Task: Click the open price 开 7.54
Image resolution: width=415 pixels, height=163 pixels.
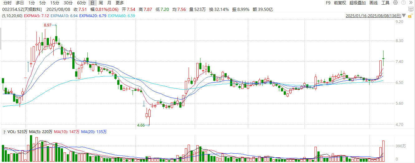Action: point(128,9)
